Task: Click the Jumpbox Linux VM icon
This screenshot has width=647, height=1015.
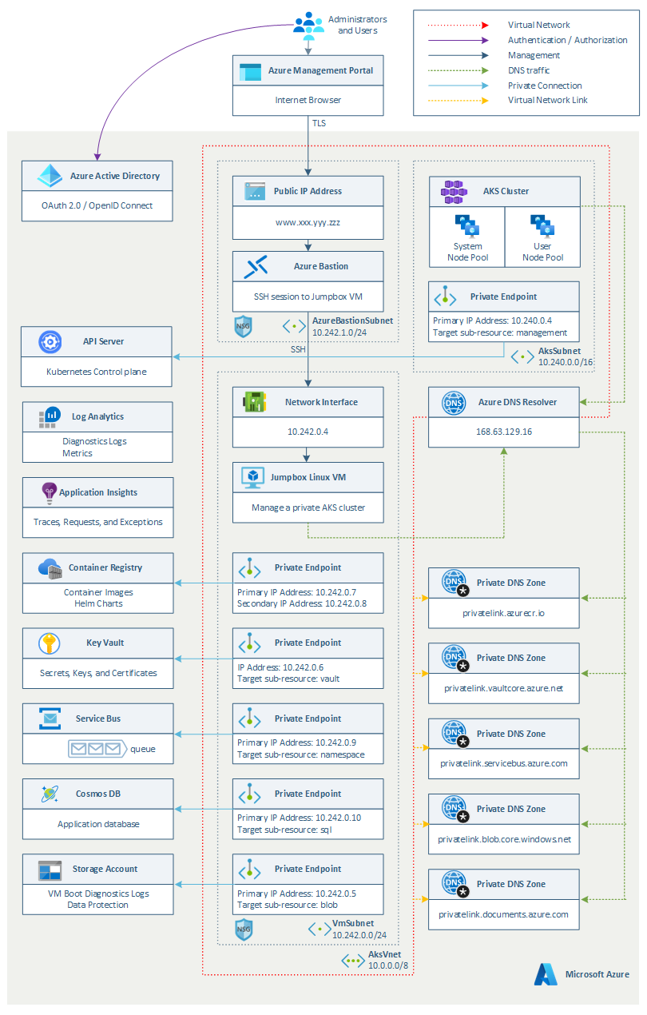Action: coord(254,478)
